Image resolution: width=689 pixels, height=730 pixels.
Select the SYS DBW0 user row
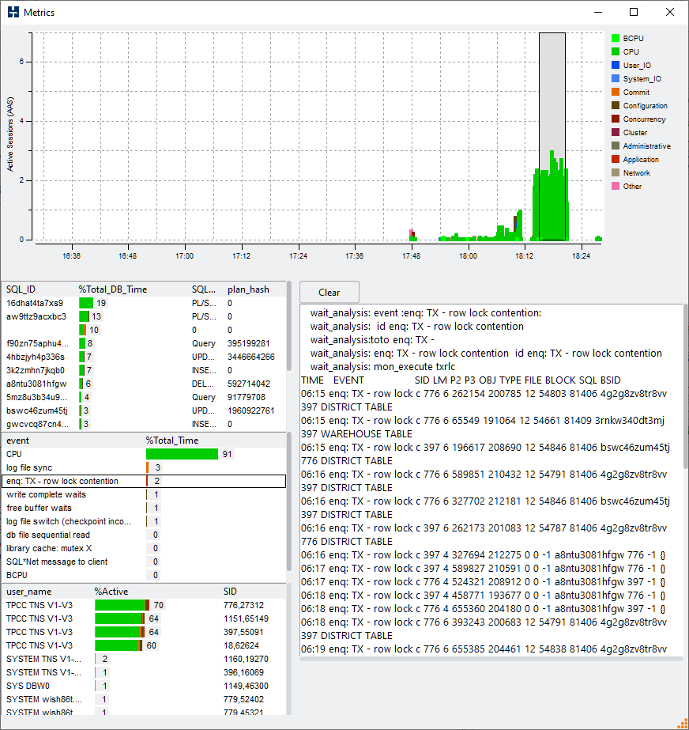click(x=28, y=686)
